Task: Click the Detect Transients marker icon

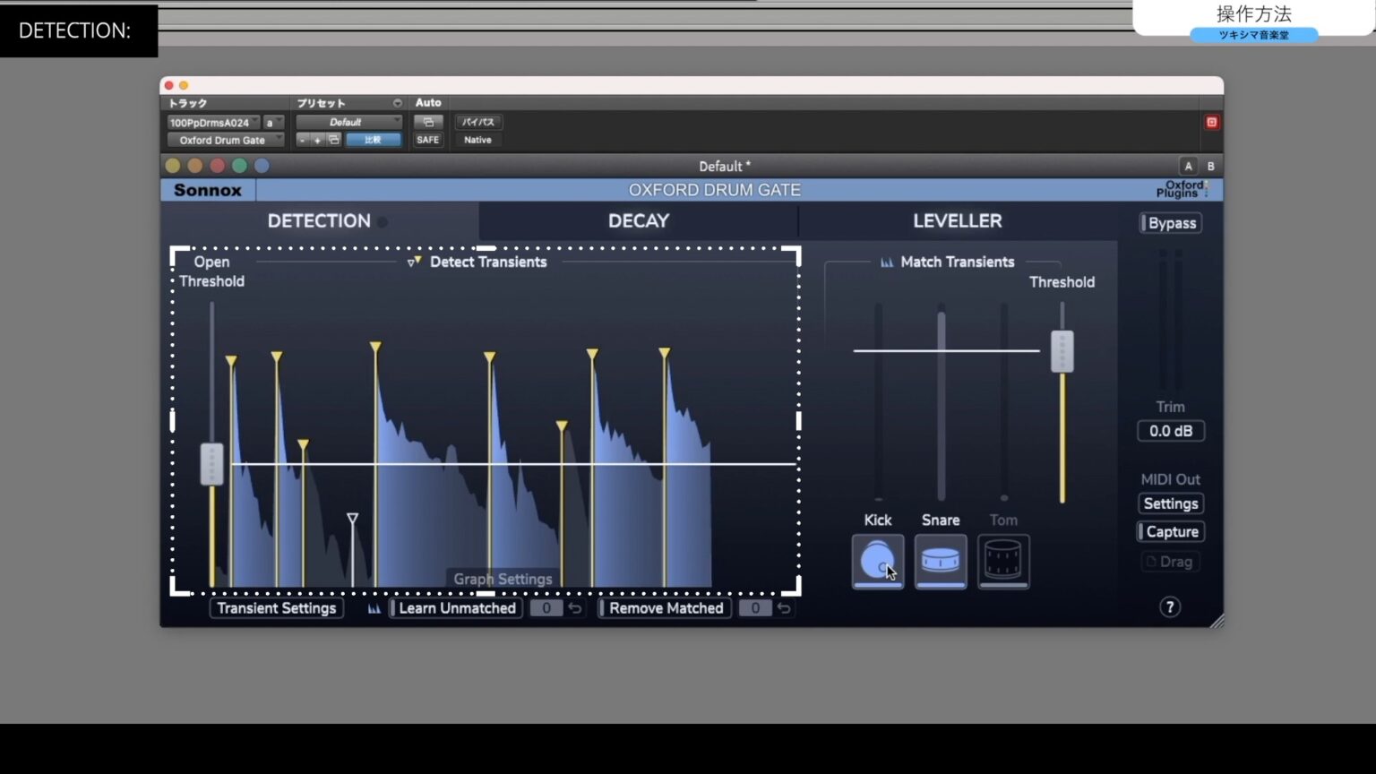Action: (415, 261)
